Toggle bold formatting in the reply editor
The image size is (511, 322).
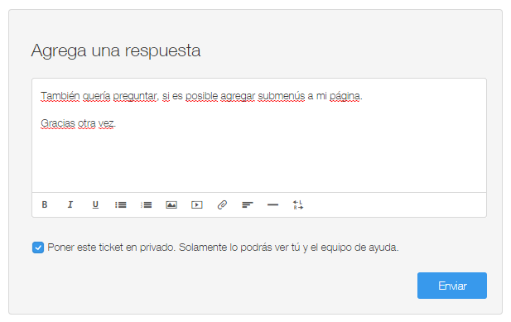[45, 204]
